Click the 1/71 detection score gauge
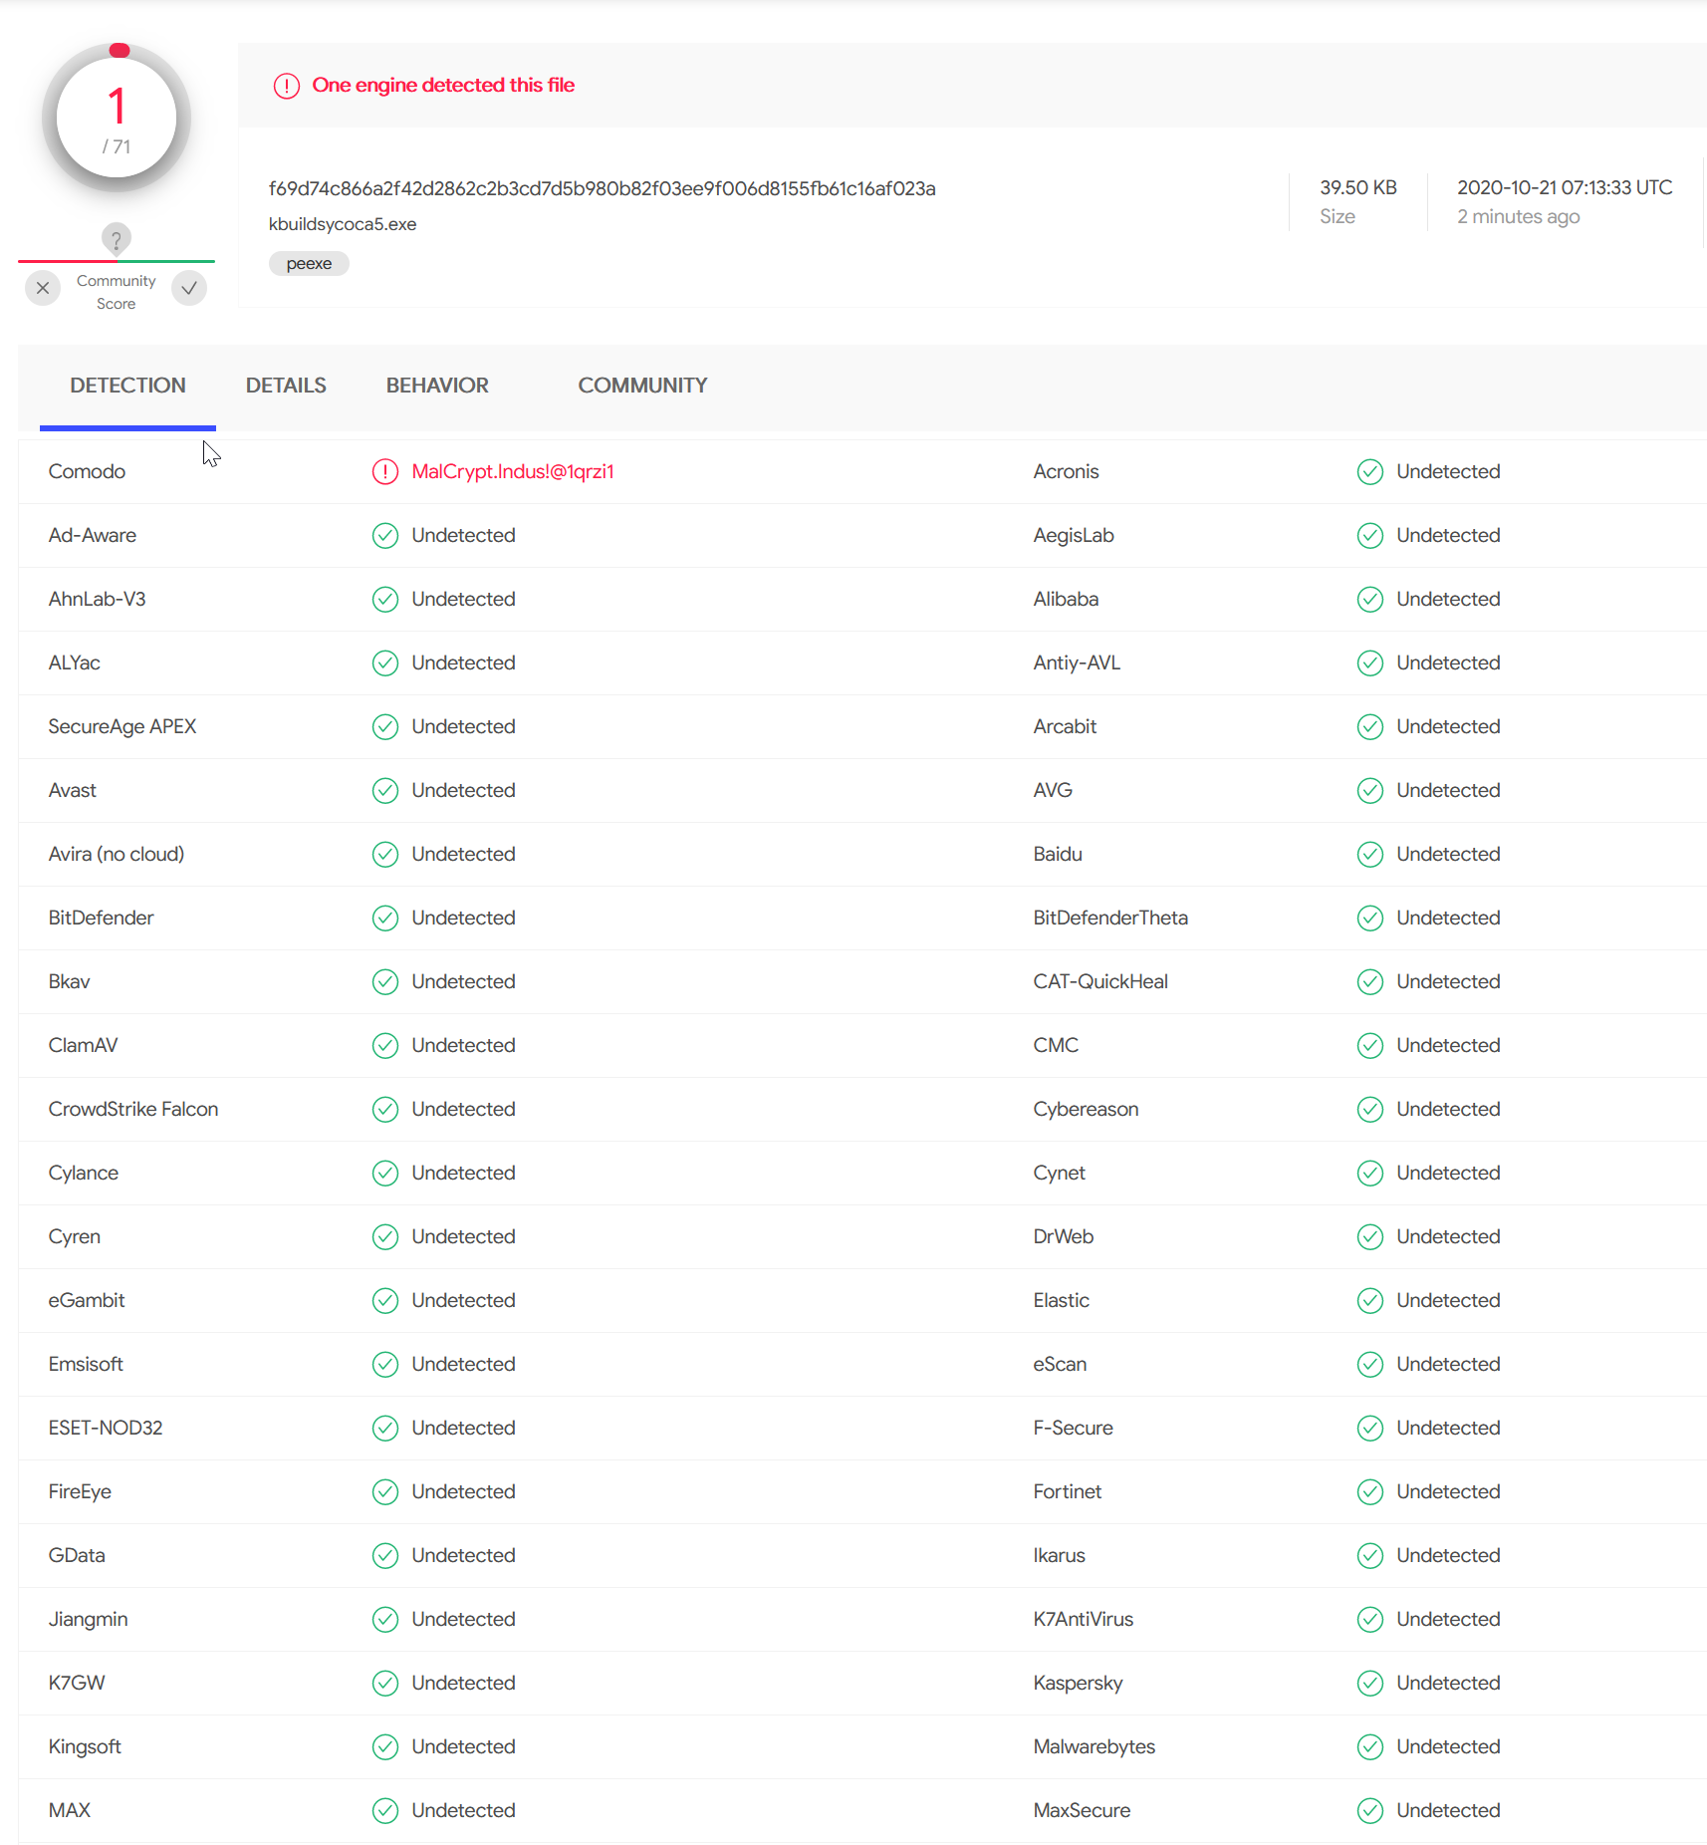Screen dimensions: 1707x1845 click(x=117, y=119)
